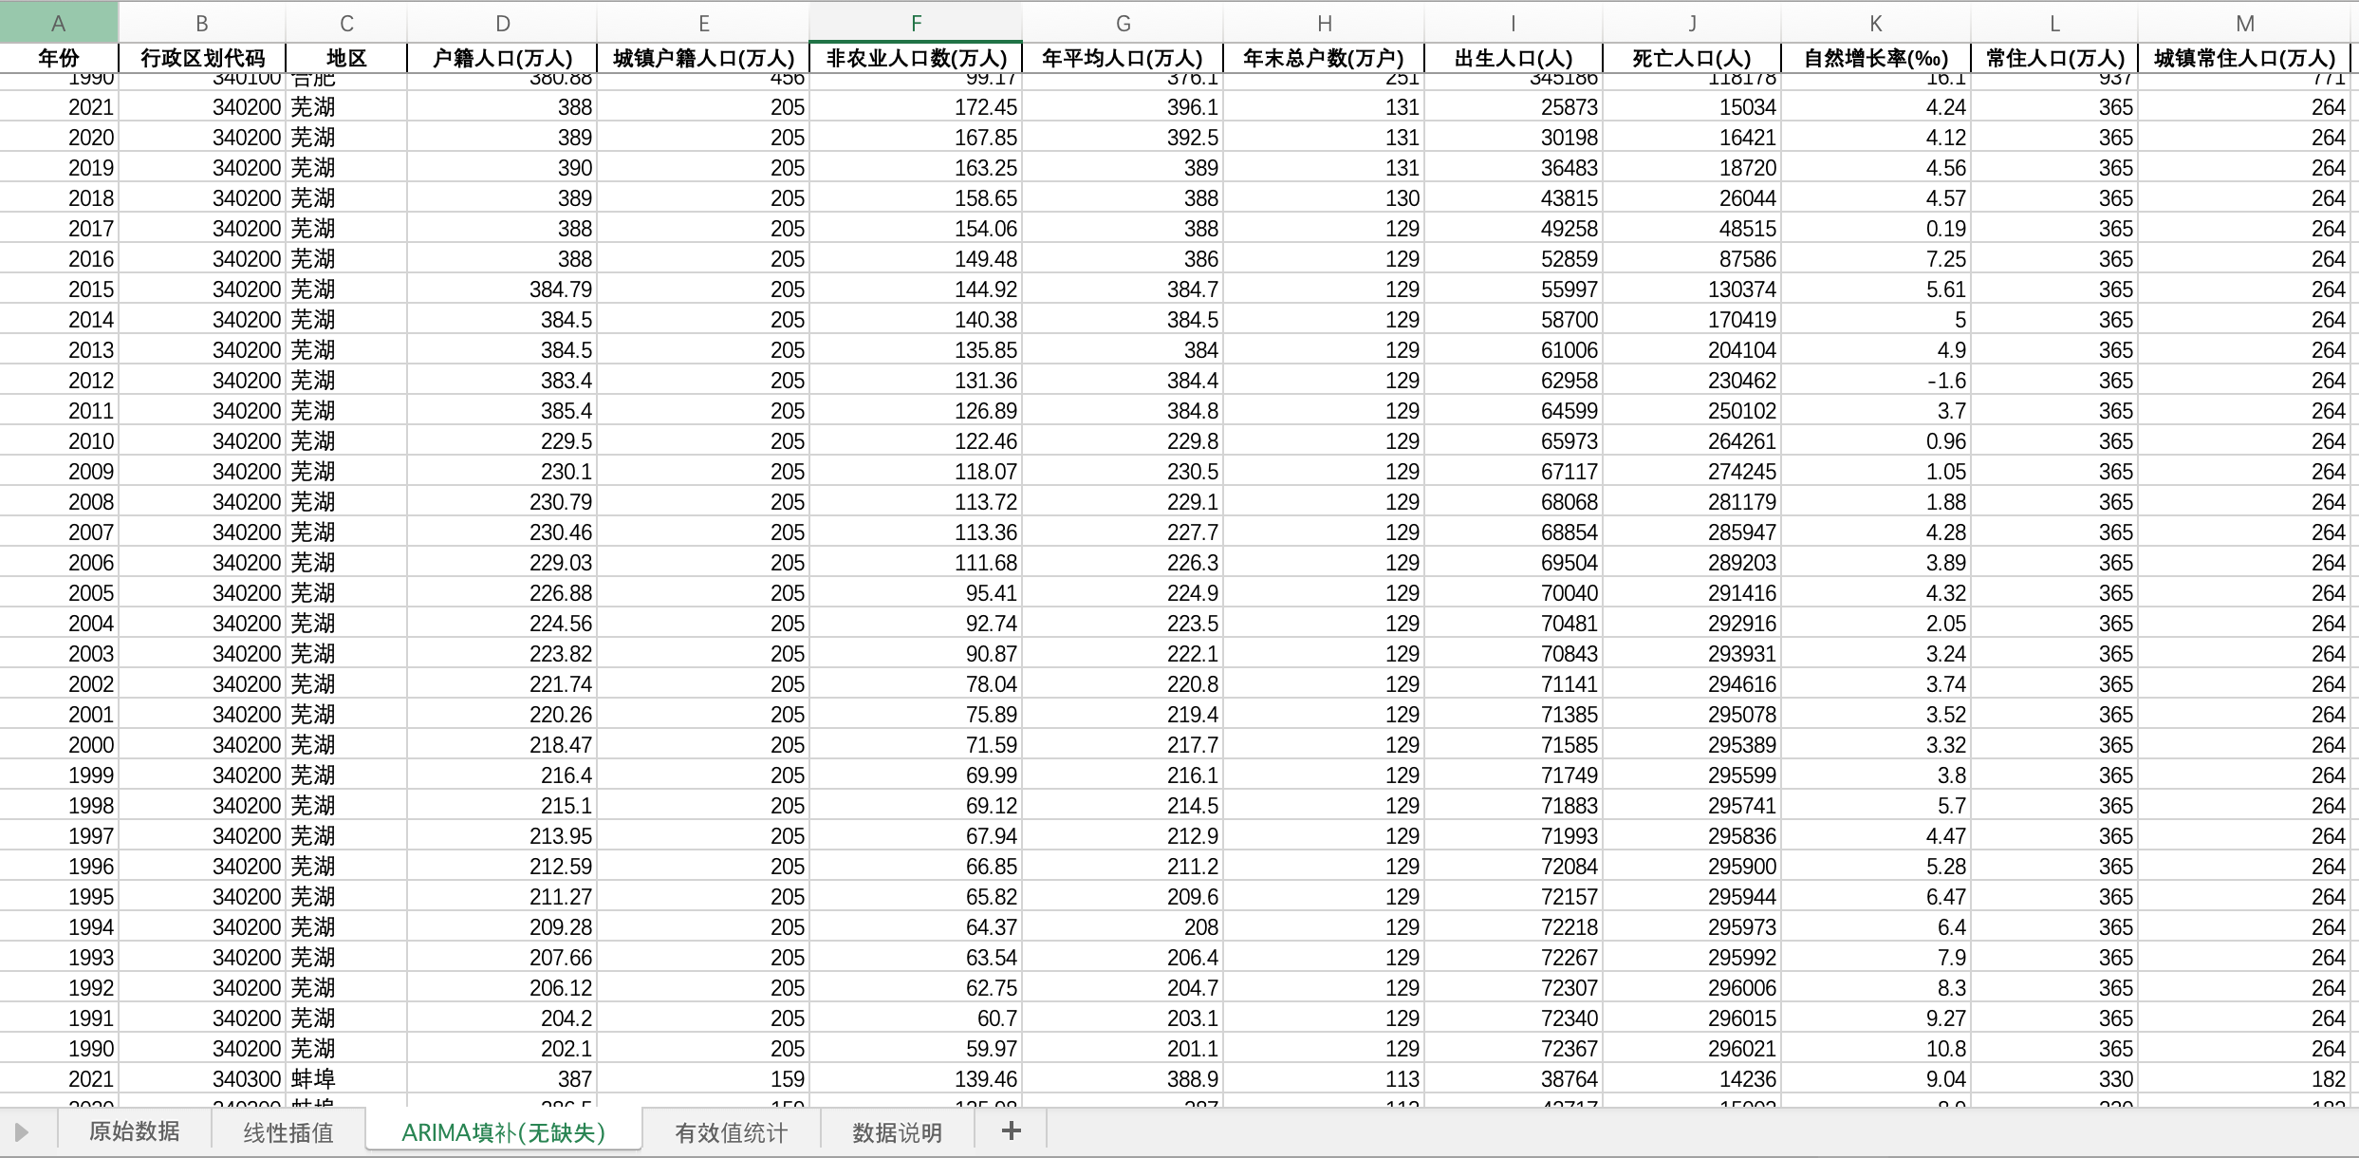Switch to the 数据说明 sheet tab
The image size is (2359, 1158).
click(897, 1131)
